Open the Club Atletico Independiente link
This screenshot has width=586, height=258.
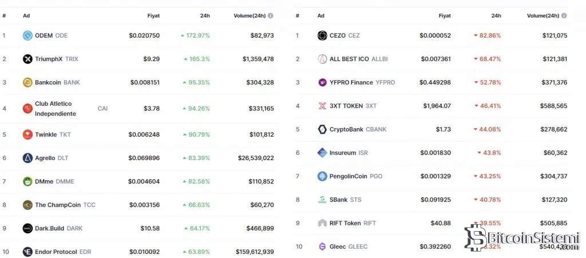55,109
